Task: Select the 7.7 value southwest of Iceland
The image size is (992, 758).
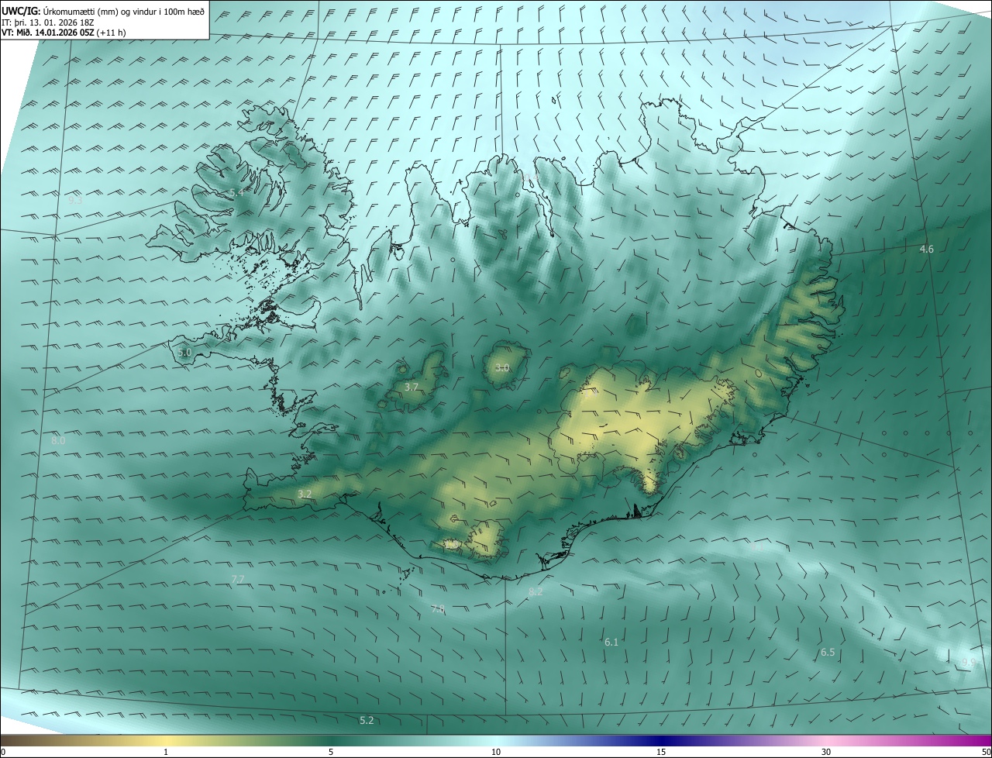Action: [x=238, y=579]
